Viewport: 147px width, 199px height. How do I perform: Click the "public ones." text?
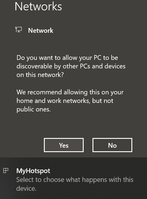pos(34,109)
